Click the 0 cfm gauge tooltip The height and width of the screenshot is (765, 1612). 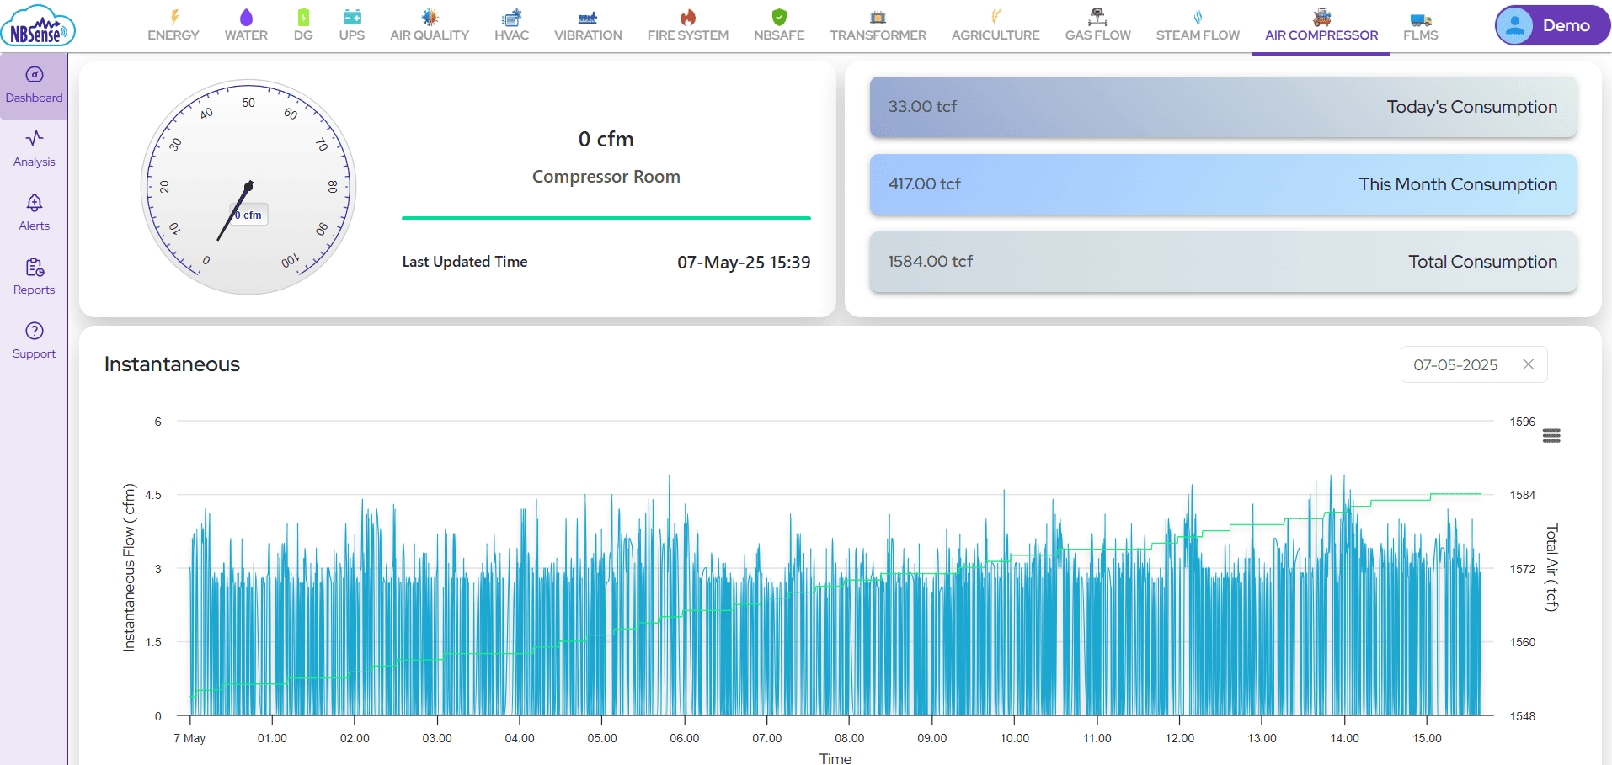pos(249,215)
